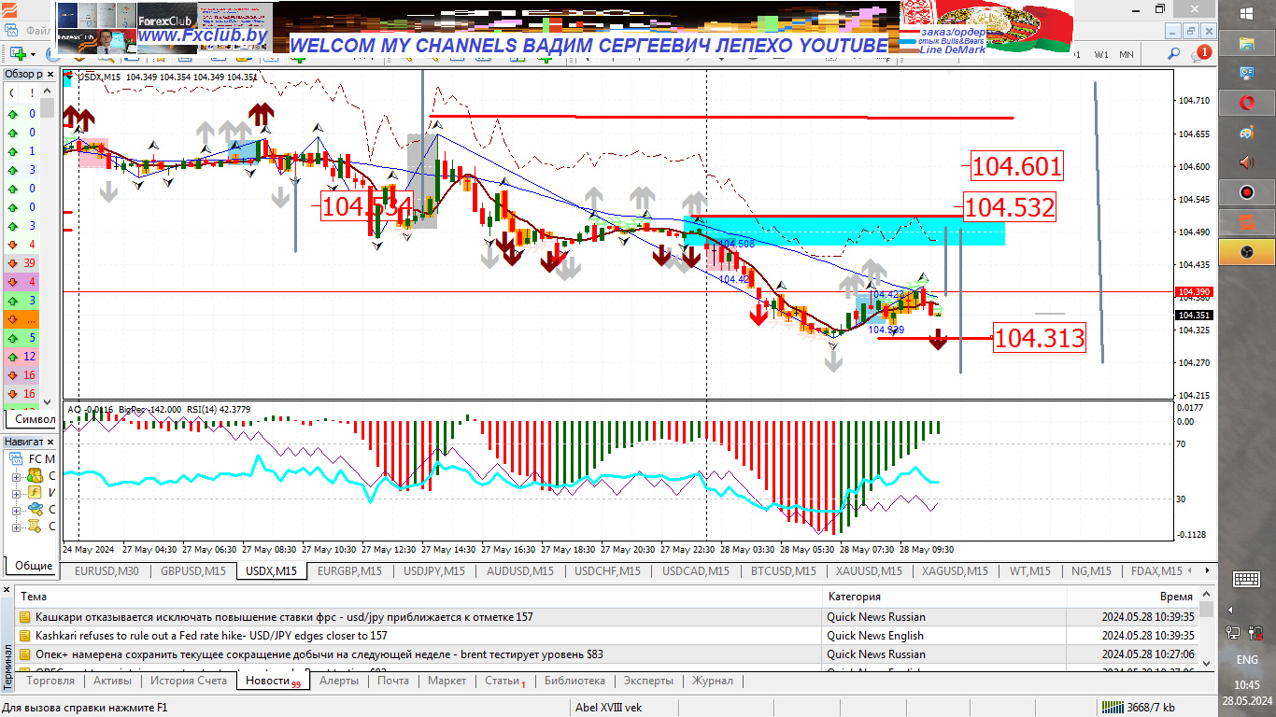Close the Market Watch (Обзор р) panel
The height and width of the screenshot is (717, 1276).
(51, 74)
